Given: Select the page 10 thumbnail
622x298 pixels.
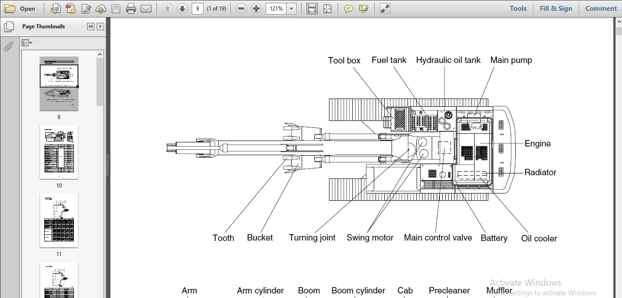Looking at the screenshot, I should point(59,152).
